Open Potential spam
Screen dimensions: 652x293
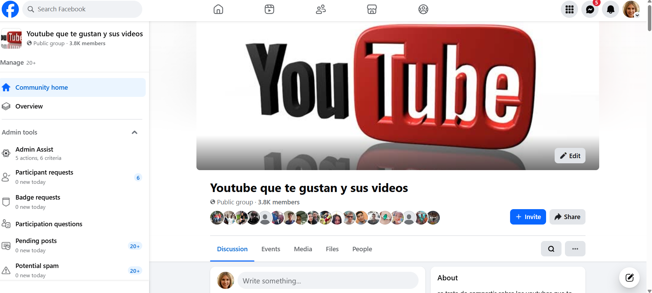coord(73,270)
